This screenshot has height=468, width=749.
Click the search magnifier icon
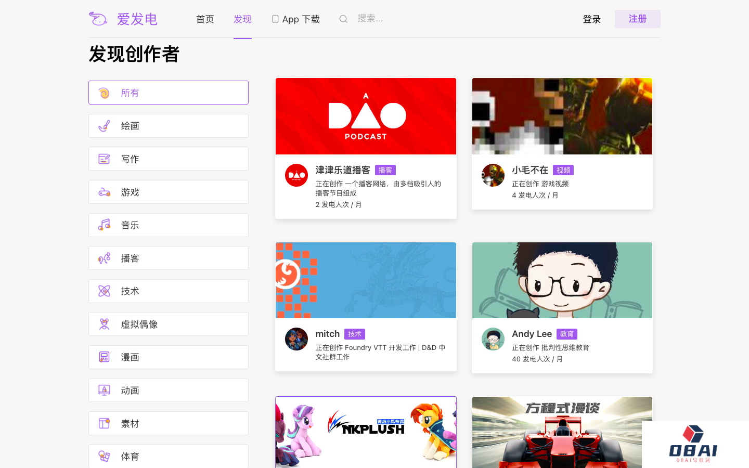pos(343,19)
